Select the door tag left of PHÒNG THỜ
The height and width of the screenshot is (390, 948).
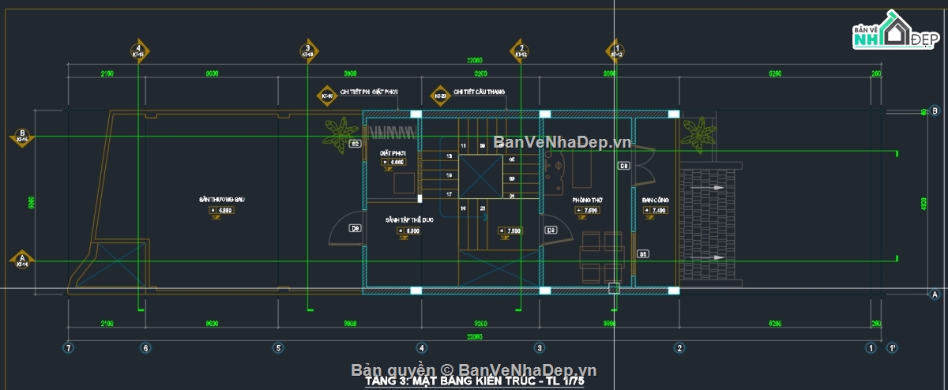(551, 230)
